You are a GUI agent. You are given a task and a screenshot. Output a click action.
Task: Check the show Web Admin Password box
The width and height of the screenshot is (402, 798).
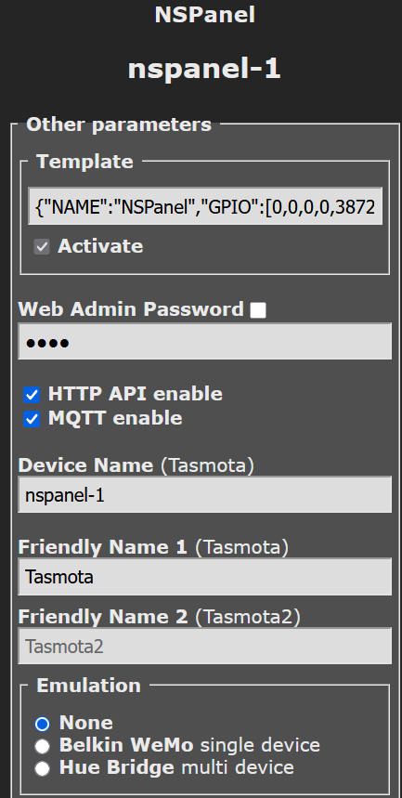tap(258, 310)
